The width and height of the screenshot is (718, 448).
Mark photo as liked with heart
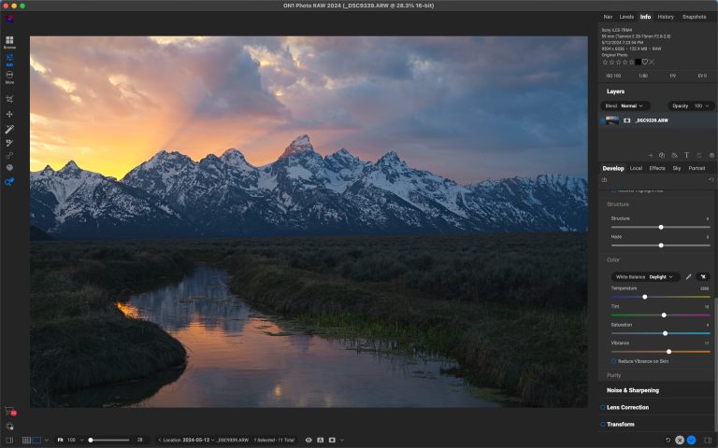[645, 62]
